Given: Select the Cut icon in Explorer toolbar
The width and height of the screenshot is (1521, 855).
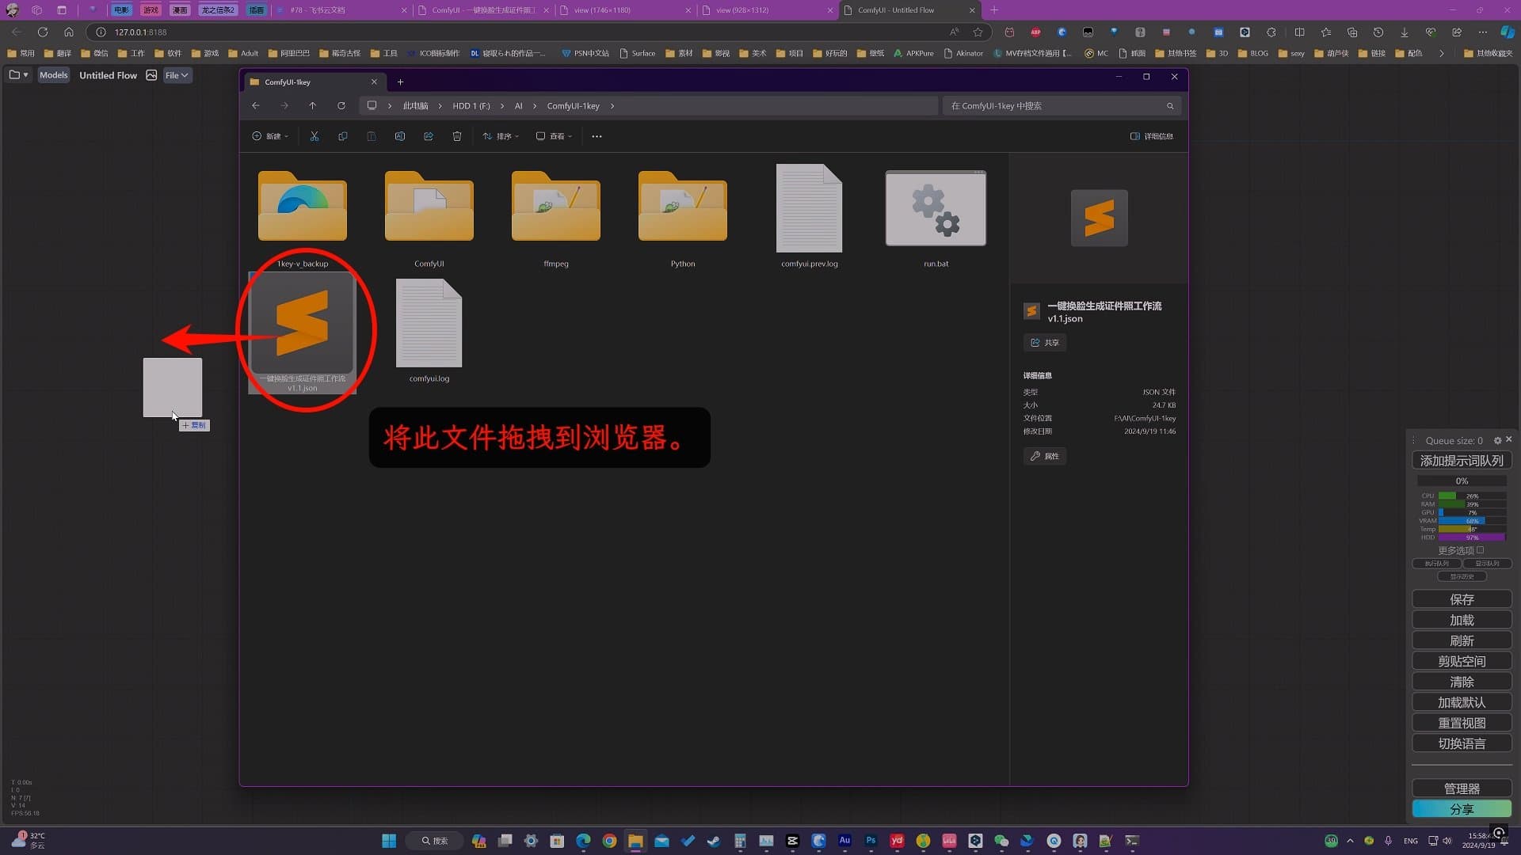Looking at the screenshot, I should click(x=314, y=136).
